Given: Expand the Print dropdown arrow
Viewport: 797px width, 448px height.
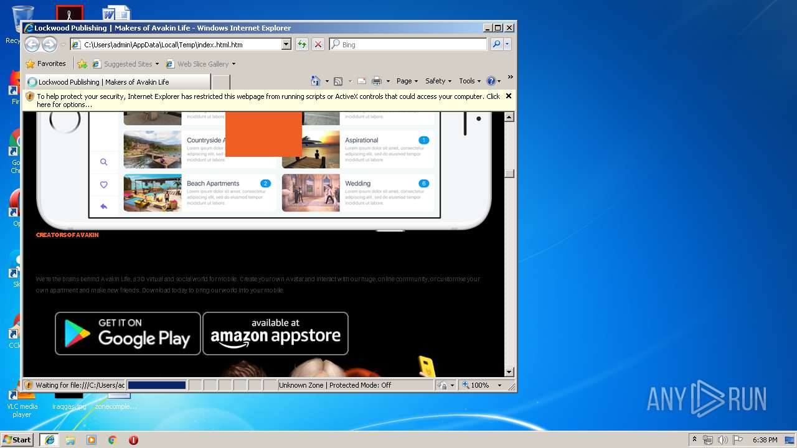Looking at the screenshot, I should 388,81.
